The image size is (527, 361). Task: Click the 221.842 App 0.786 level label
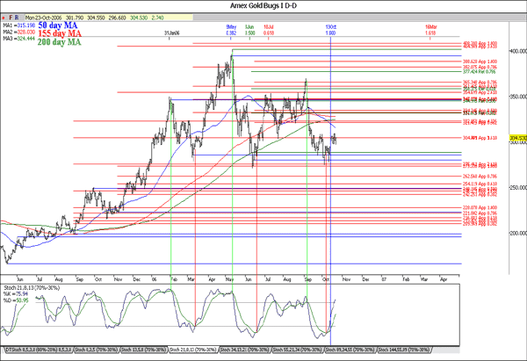tap(480, 213)
